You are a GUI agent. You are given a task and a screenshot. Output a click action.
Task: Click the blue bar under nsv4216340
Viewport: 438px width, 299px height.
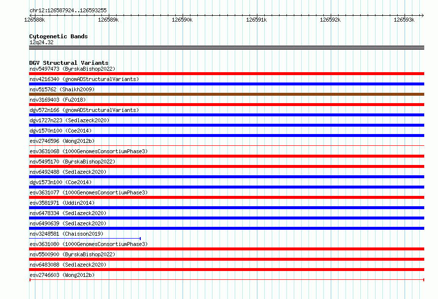tap(226, 84)
